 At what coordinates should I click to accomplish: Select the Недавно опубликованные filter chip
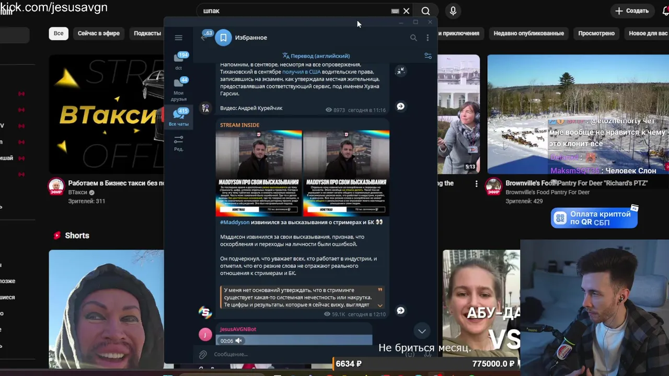528,33
